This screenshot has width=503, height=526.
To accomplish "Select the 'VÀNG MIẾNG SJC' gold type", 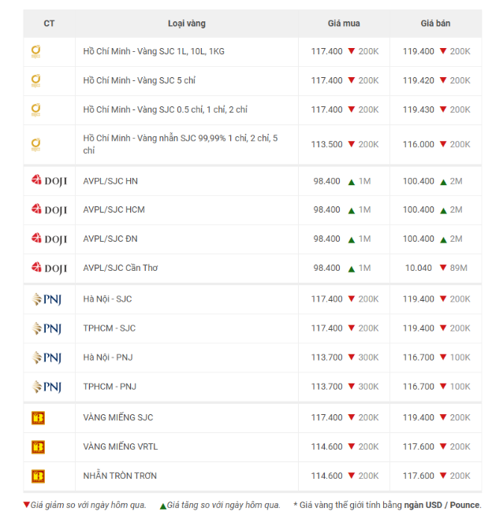I will (118, 417).
